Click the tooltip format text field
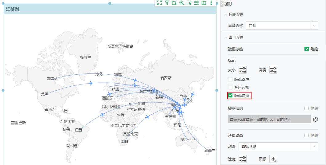 coord(269,119)
